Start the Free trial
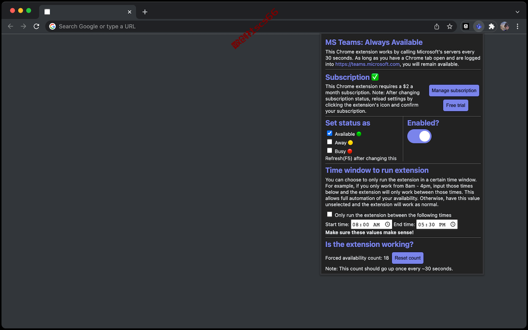The image size is (528, 330). tap(456, 105)
